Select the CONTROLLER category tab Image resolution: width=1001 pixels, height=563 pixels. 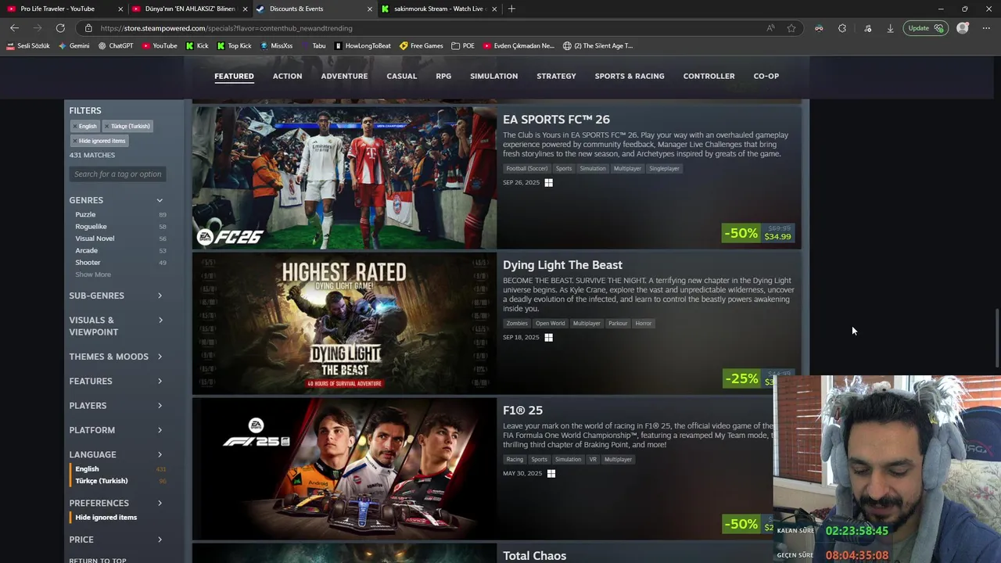pos(709,76)
